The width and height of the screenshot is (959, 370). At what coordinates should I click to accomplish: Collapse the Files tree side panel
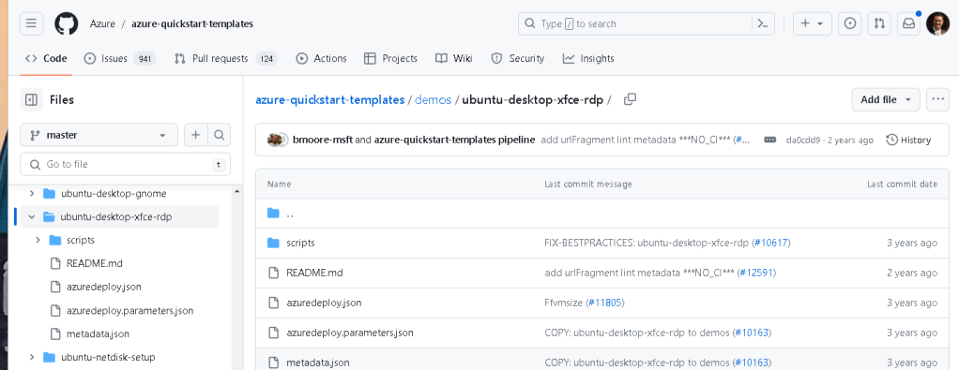coord(31,99)
